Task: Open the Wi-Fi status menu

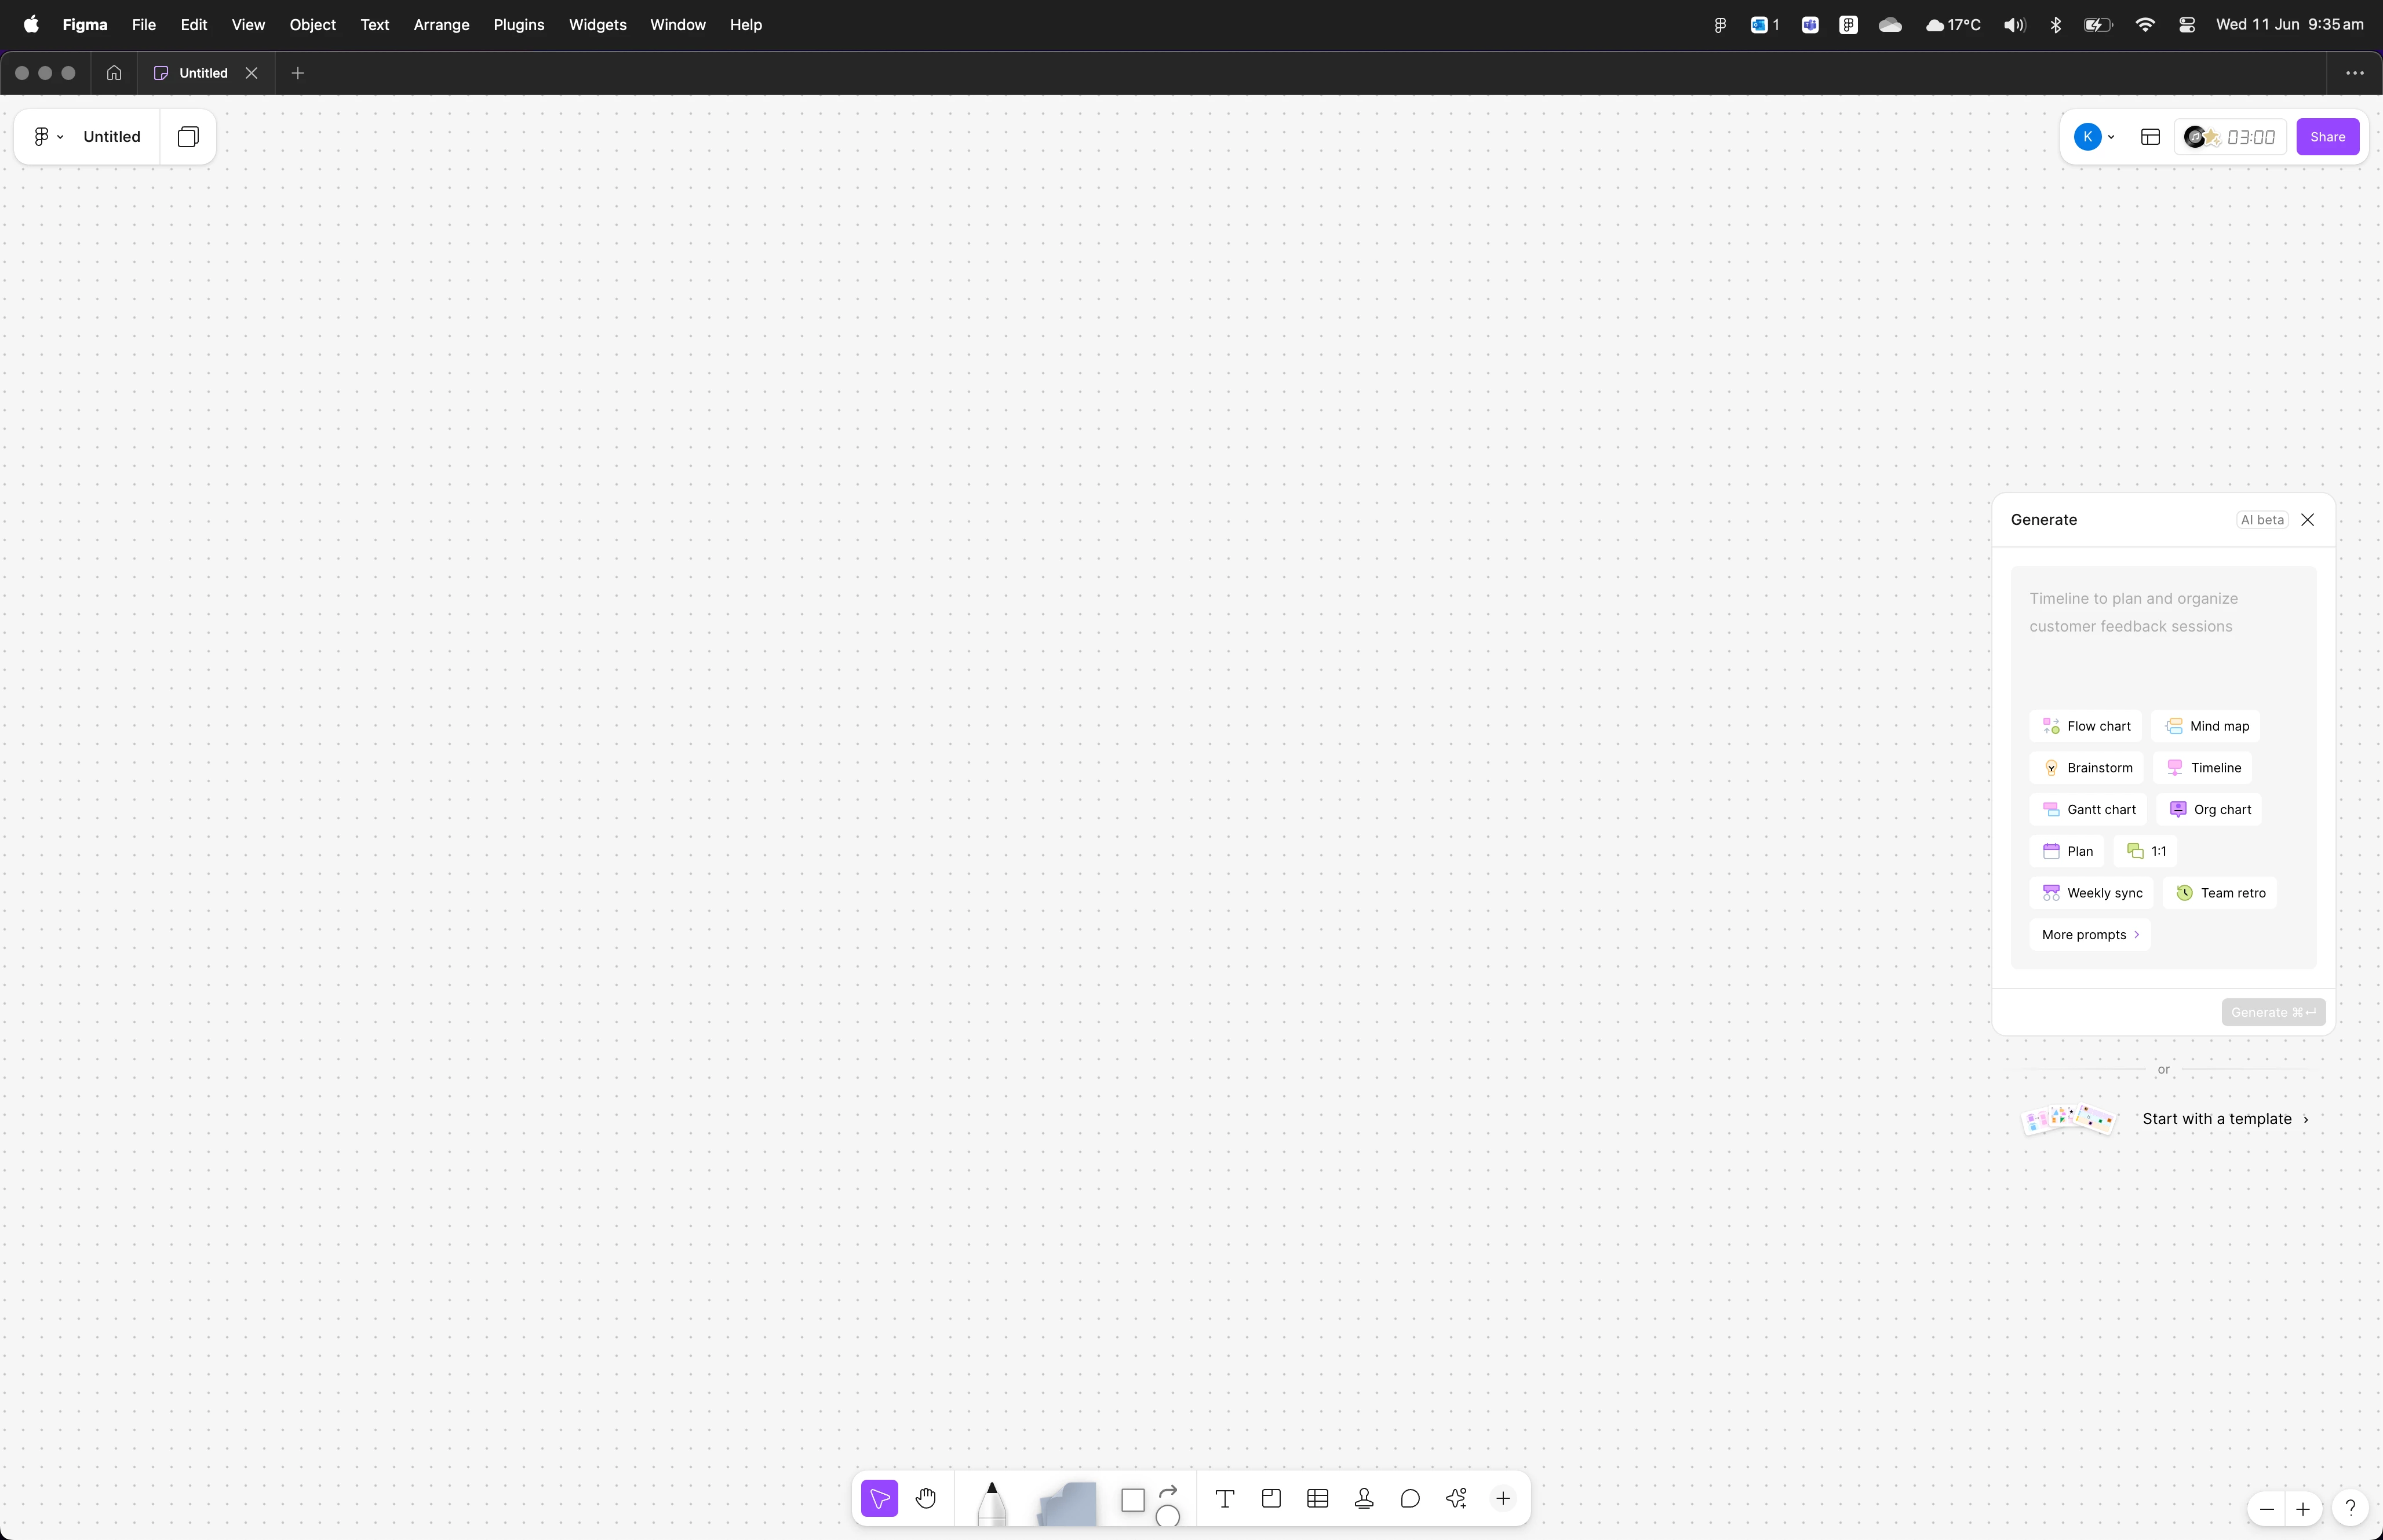Action: click(x=2145, y=25)
